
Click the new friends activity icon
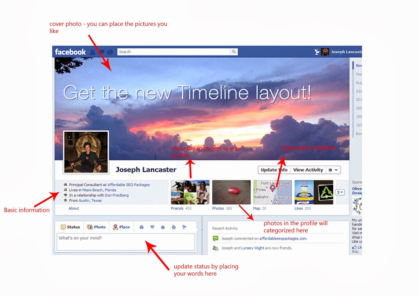click(x=216, y=248)
